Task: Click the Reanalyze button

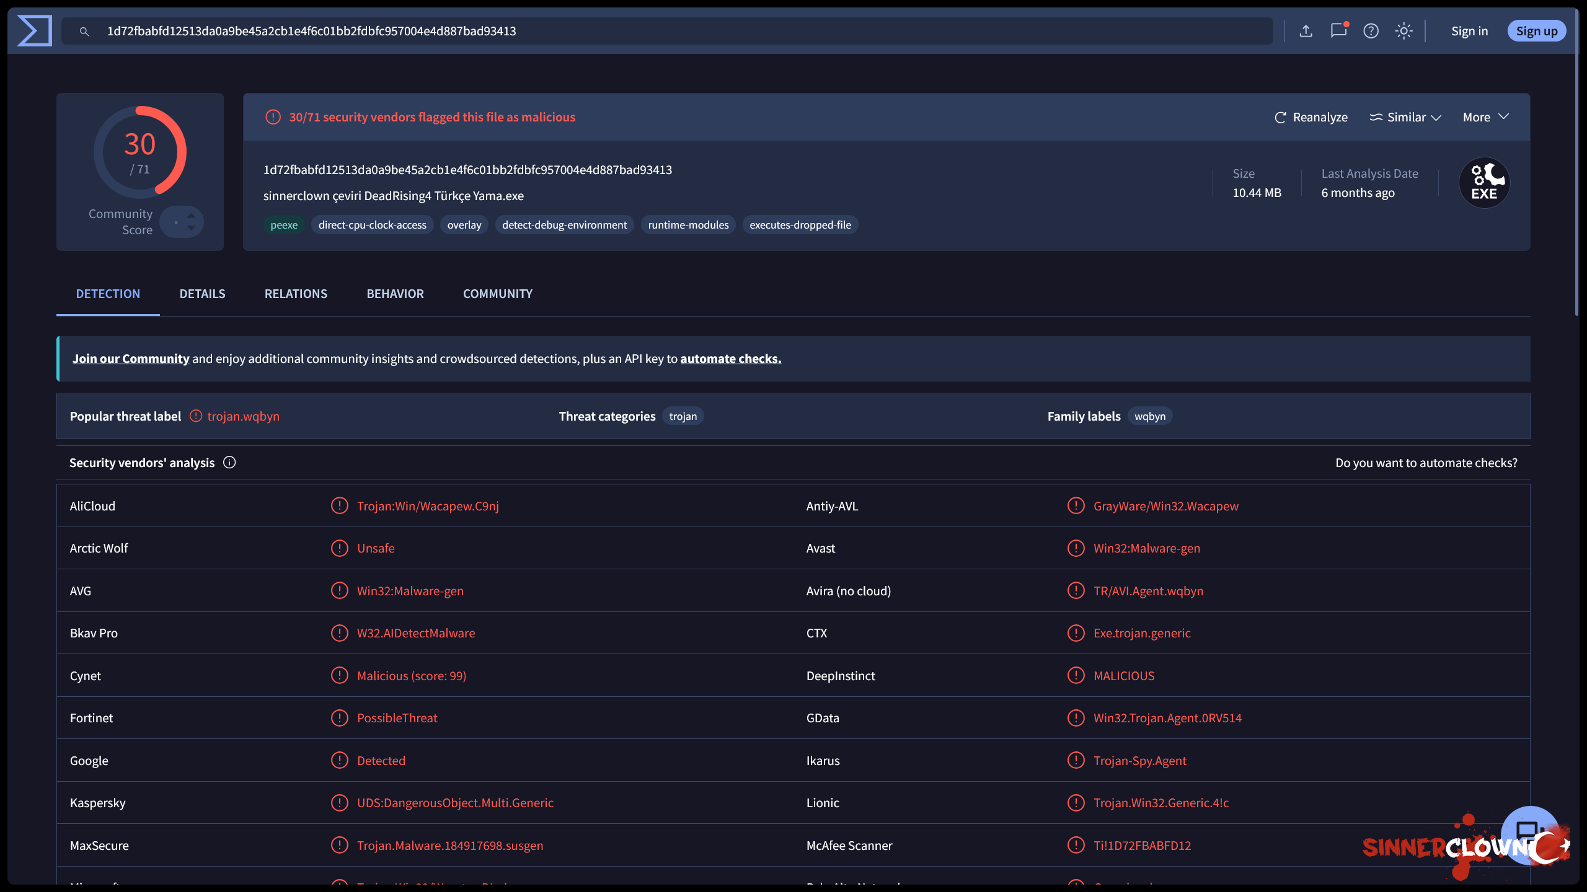Action: pyautogui.click(x=1311, y=117)
